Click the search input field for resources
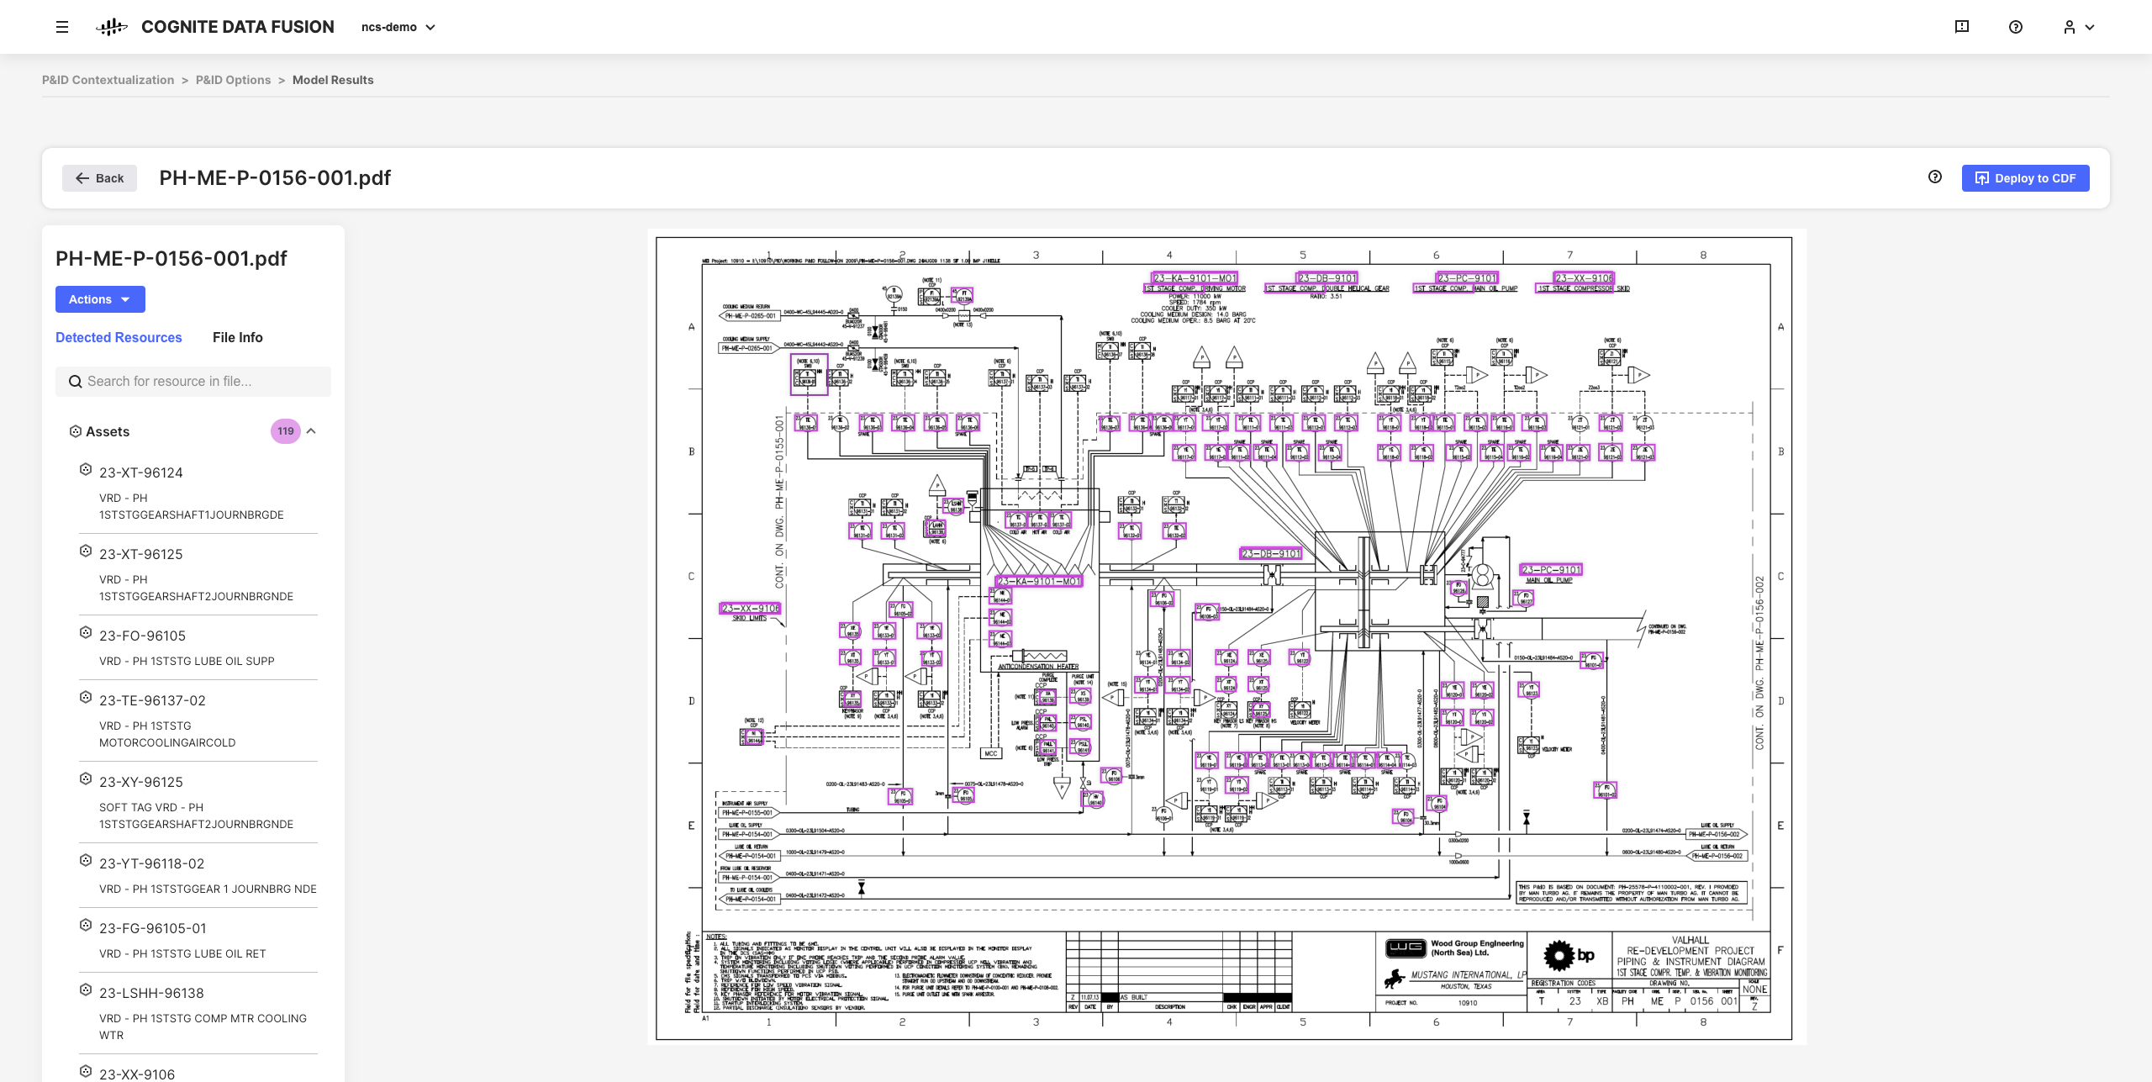Viewport: 2152px width, 1082px height. 193,381
